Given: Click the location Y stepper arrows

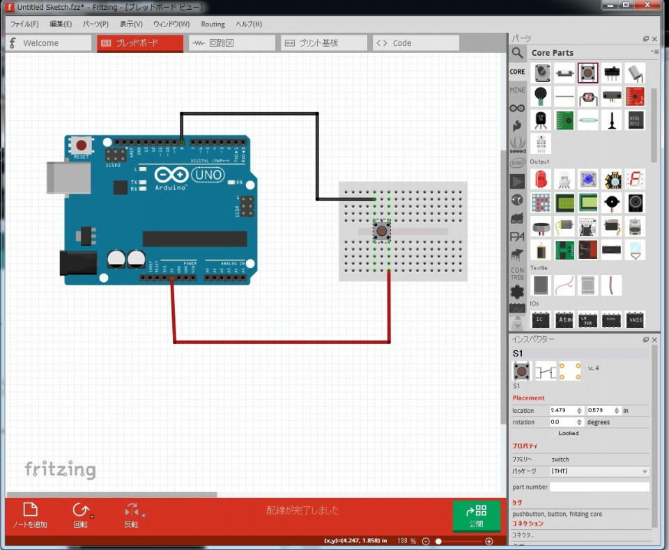Looking at the screenshot, I should click(x=617, y=410).
